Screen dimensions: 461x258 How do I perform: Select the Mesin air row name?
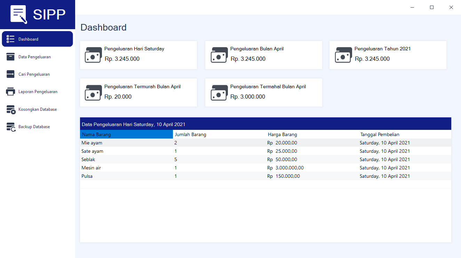point(91,168)
